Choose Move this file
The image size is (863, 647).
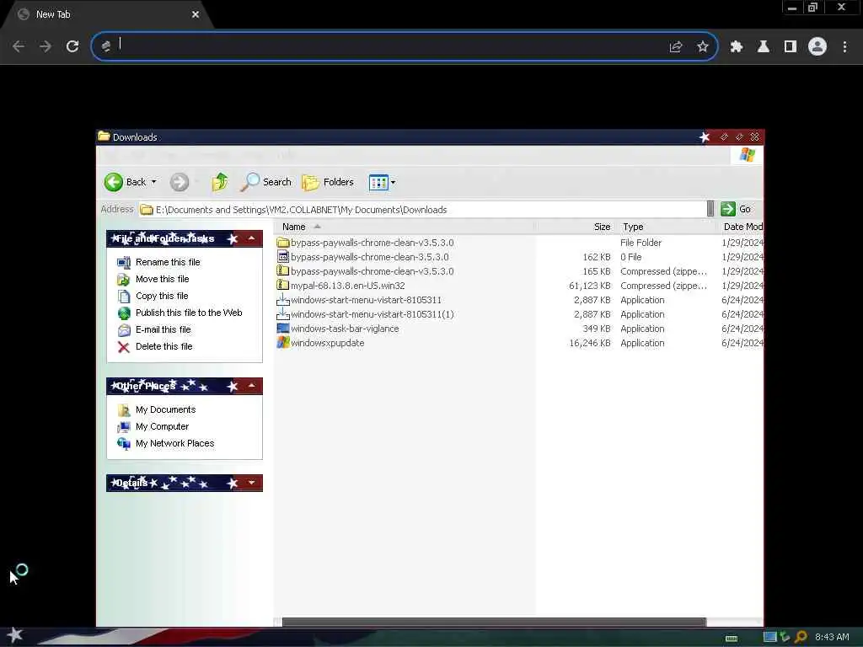(x=163, y=279)
